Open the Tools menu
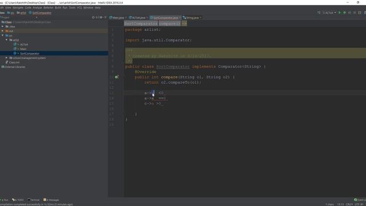The image size is (366, 206). [x=72, y=7]
